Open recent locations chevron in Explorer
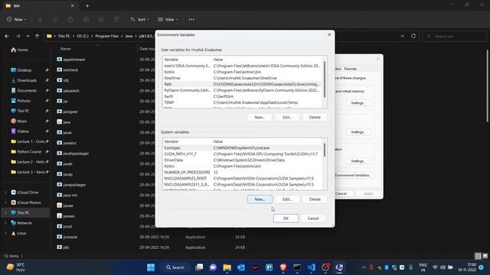 coord(28,36)
